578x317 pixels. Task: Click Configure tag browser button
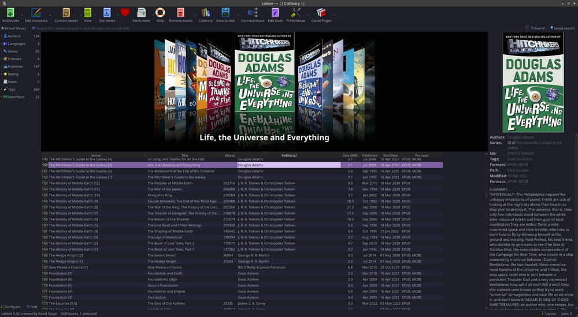click(x=10, y=307)
